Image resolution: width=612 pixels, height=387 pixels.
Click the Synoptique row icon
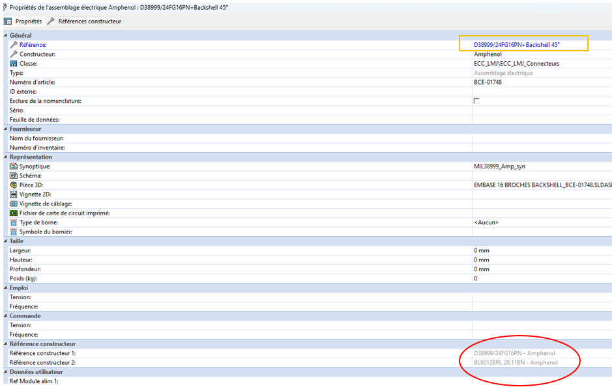pos(13,167)
